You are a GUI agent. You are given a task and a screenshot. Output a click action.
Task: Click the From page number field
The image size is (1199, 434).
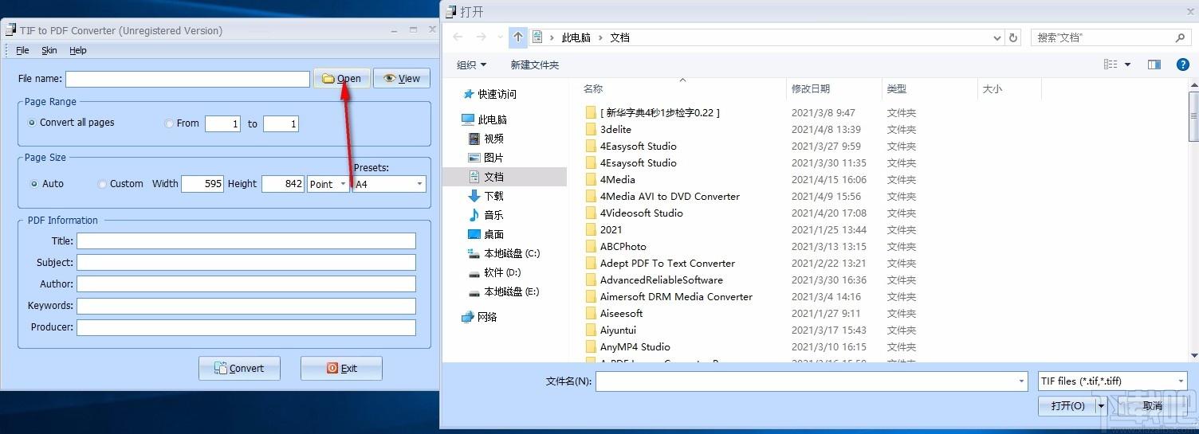222,123
